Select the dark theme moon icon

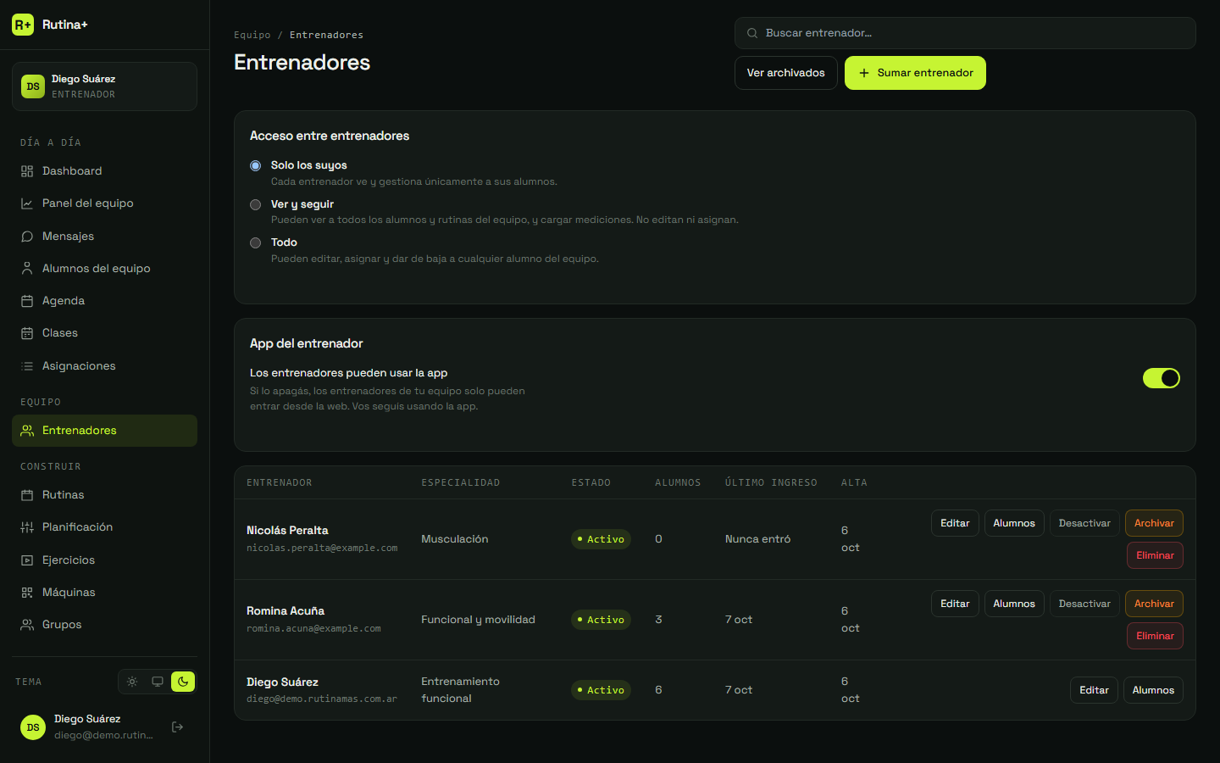click(x=183, y=682)
